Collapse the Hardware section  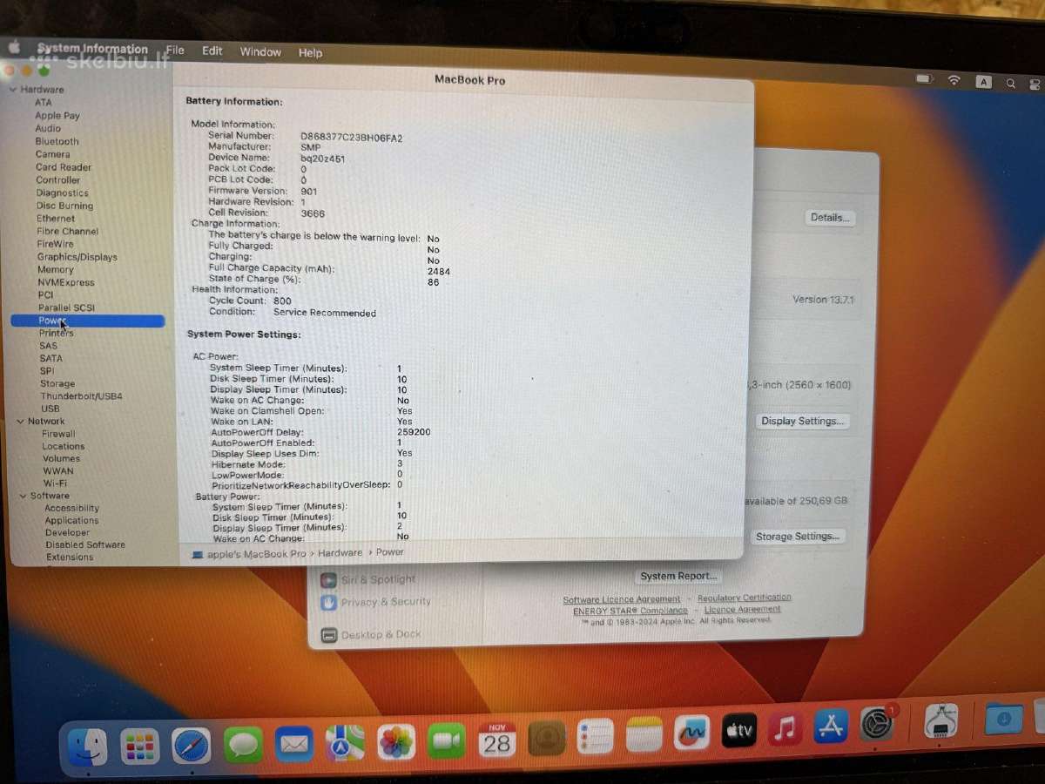pos(14,90)
